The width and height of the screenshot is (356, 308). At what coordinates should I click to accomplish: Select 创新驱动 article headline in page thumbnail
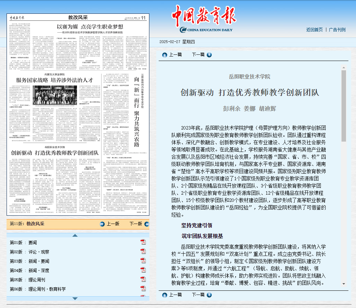click(55, 153)
